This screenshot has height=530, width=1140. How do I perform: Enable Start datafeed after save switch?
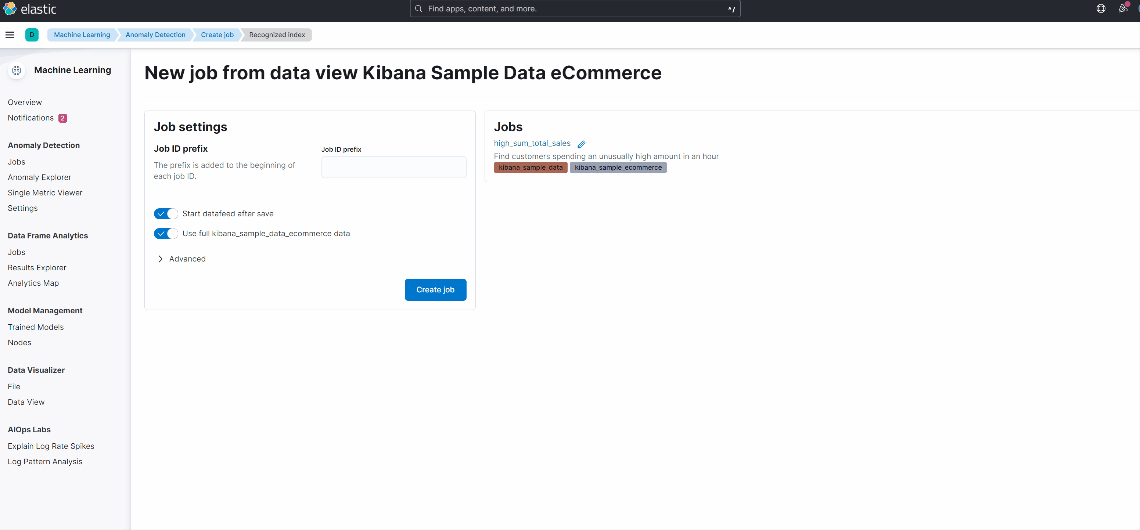166,213
